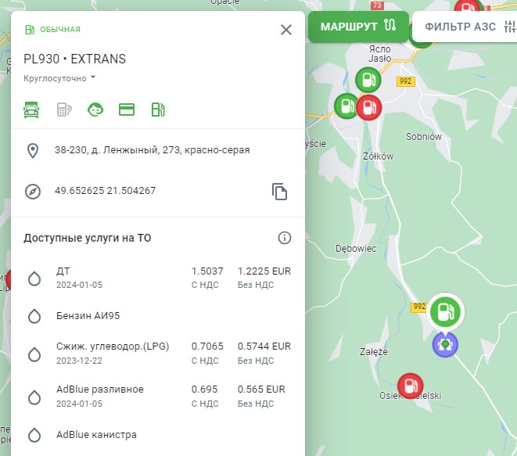Select the AdBlue разливное row
The image size is (517, 456).
(156, 396)
